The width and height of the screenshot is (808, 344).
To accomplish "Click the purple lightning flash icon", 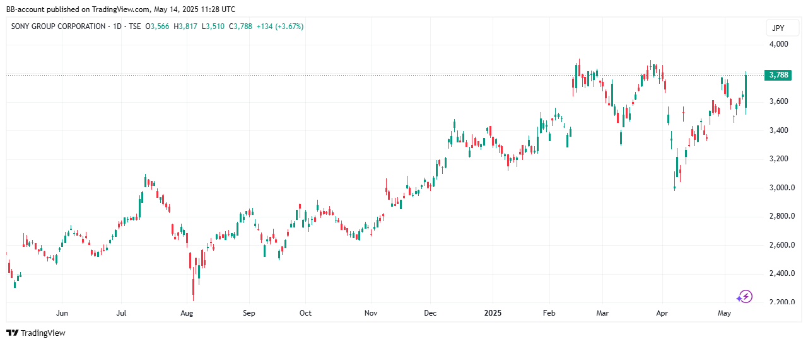I will click(745, 296).
